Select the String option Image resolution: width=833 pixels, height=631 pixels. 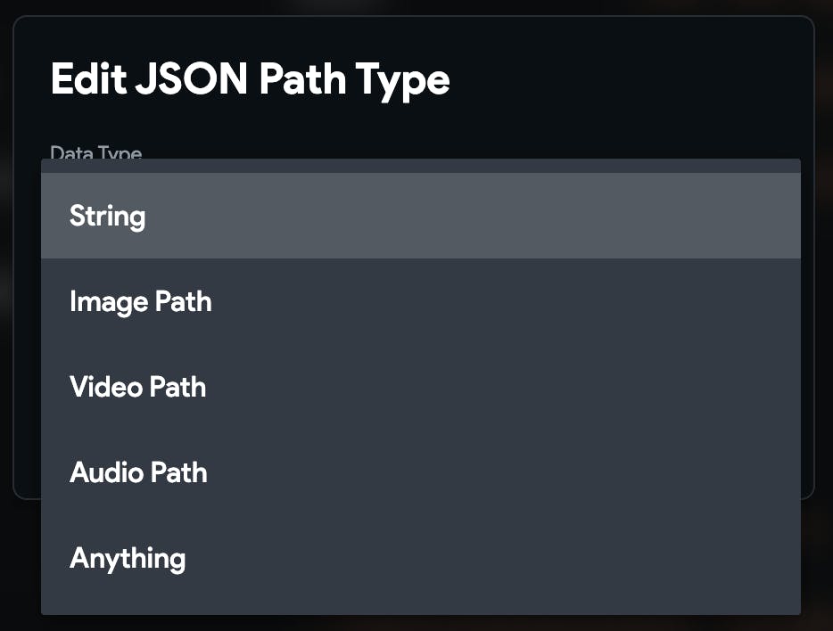(x=107, y=217)
